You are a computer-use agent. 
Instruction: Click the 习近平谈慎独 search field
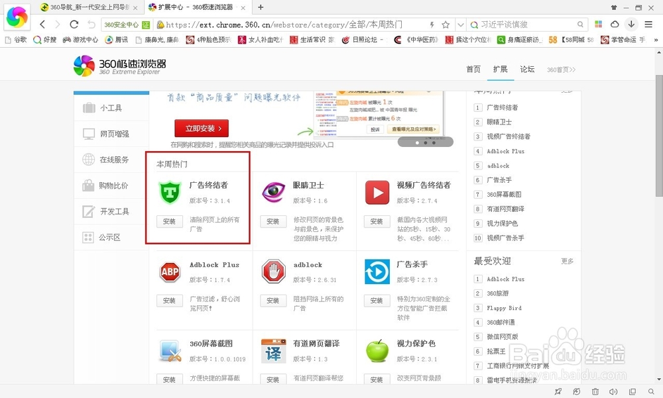[x=528, y=25]
